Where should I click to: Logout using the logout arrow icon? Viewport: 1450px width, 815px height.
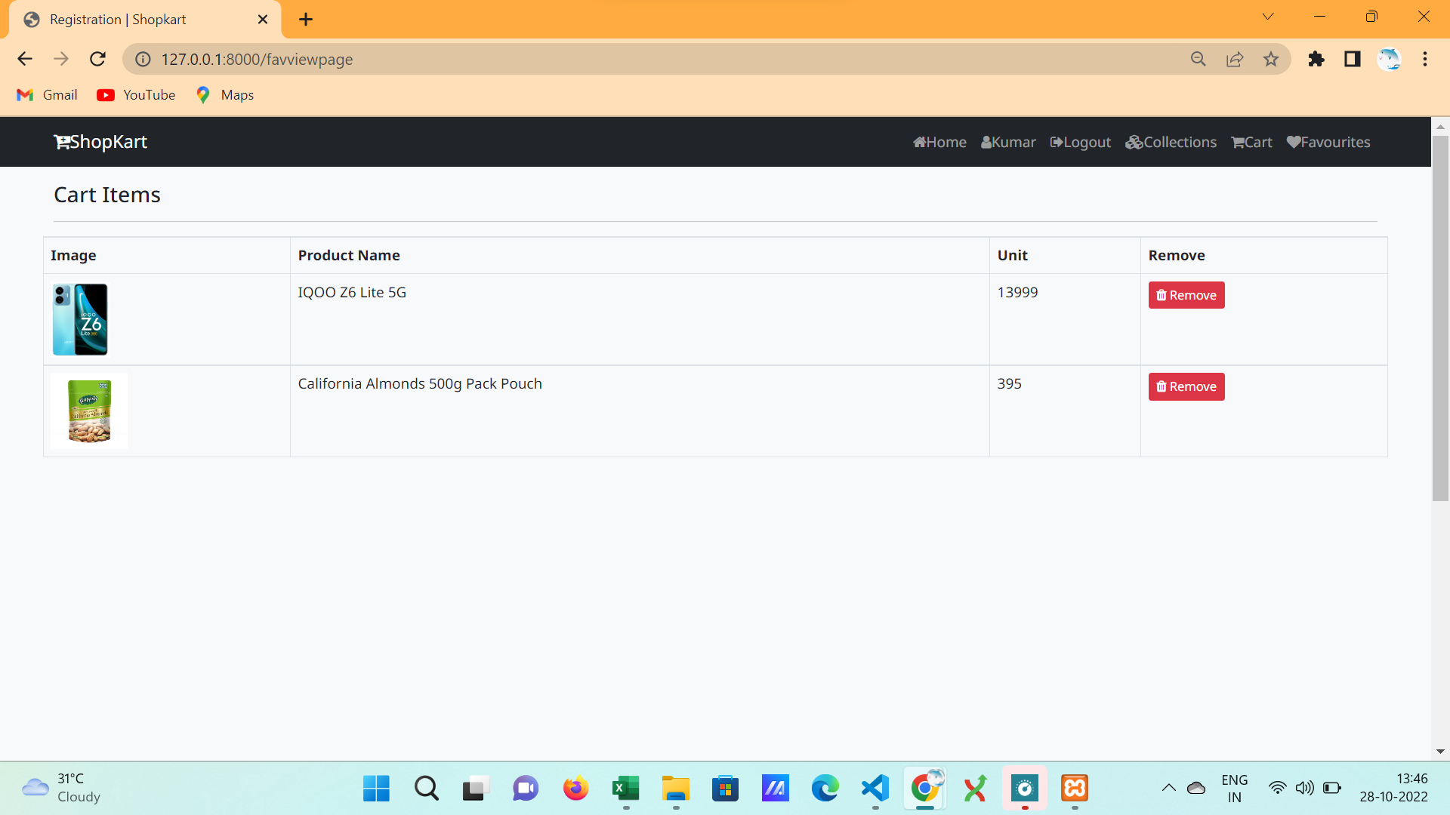[x=1056, y=142]
